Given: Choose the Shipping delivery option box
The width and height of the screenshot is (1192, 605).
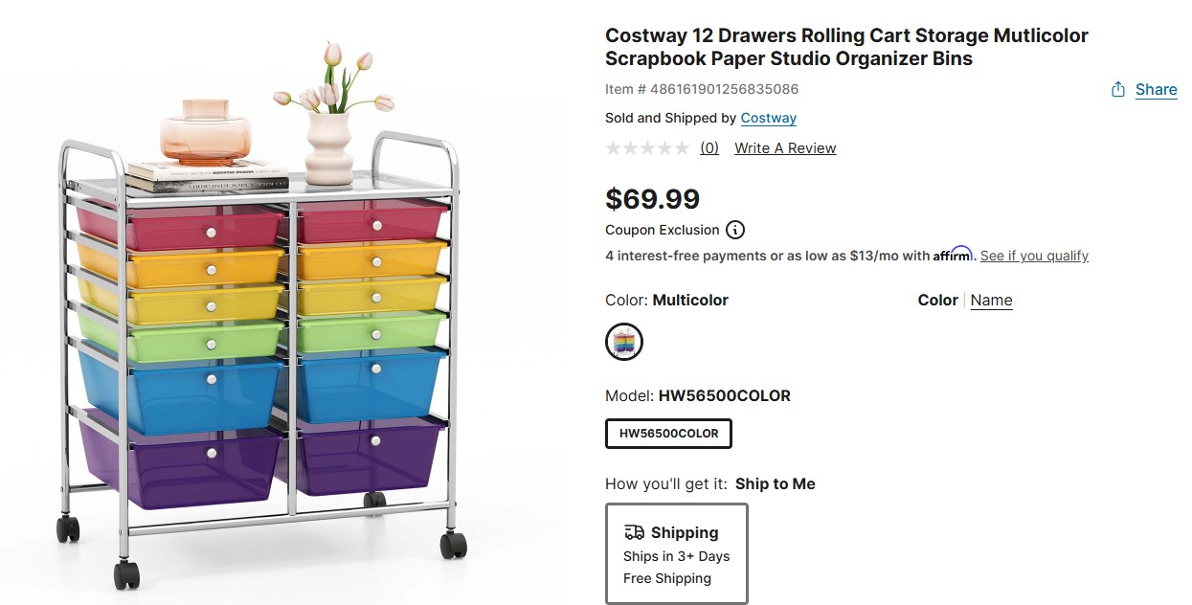Looking at the screenshot, I should pyautogui.click(x=676, y=554).
